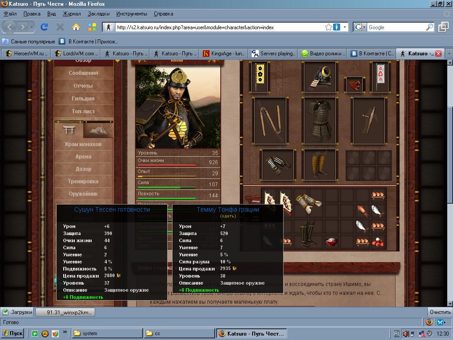Click the mountain location tab
This screenshot has width=453, height=340.
click(98, 130)
